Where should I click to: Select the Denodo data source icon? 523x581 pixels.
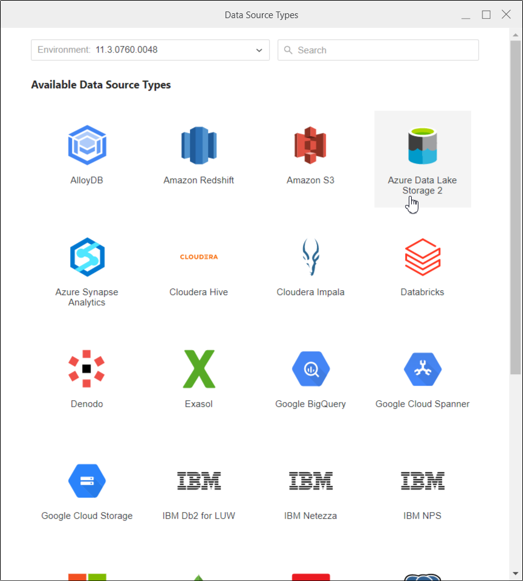[x=87, y=368]
